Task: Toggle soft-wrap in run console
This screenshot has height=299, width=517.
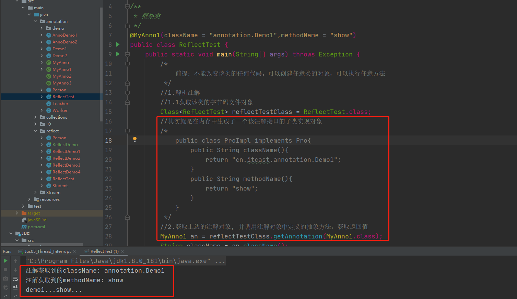Action: point(15,278)
